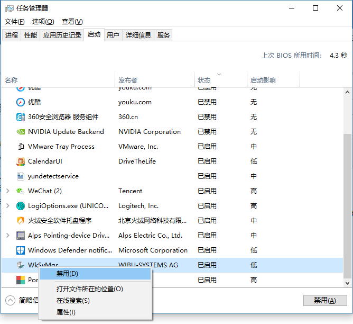Viewport: 353px width, 324px height.
Task: Click the Alps Pointing-device Driver icon
Action: [x=21, y=236]
